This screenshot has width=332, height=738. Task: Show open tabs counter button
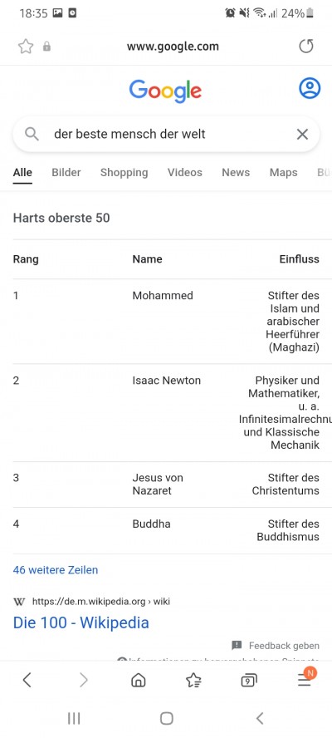click(x=249, y=680)
